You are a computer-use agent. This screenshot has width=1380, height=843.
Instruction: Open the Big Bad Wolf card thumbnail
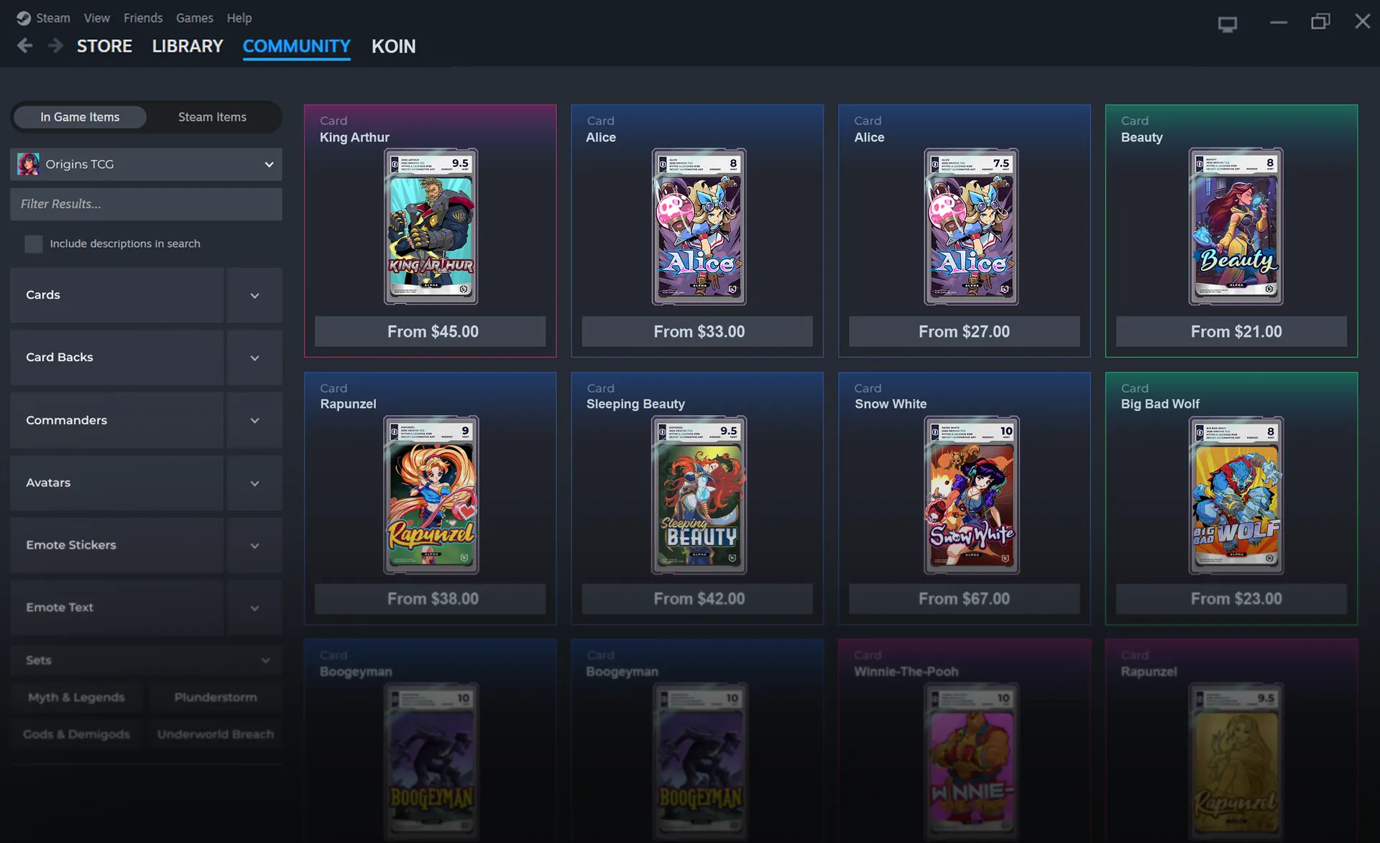click(x=1236, y=495)
